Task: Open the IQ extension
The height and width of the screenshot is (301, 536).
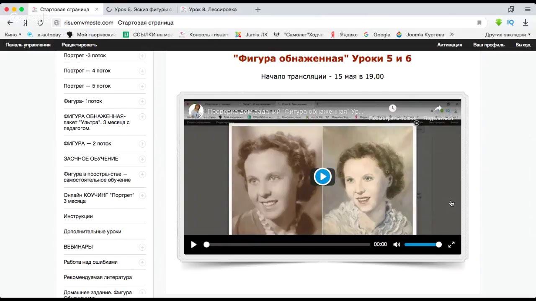Action: coord(510,23)
